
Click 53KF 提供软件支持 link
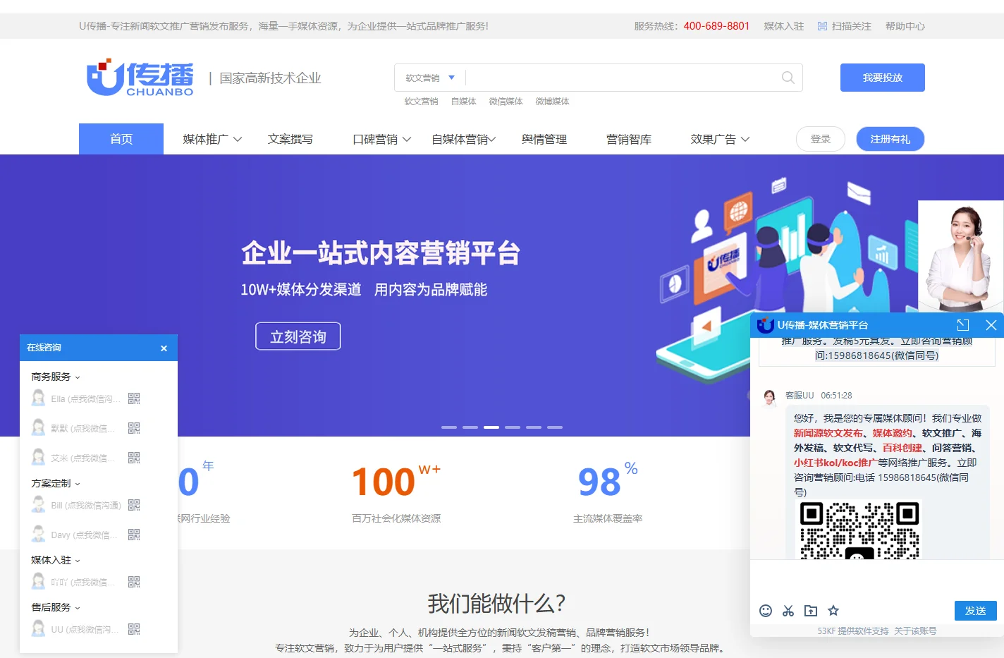tap(853, 631)
